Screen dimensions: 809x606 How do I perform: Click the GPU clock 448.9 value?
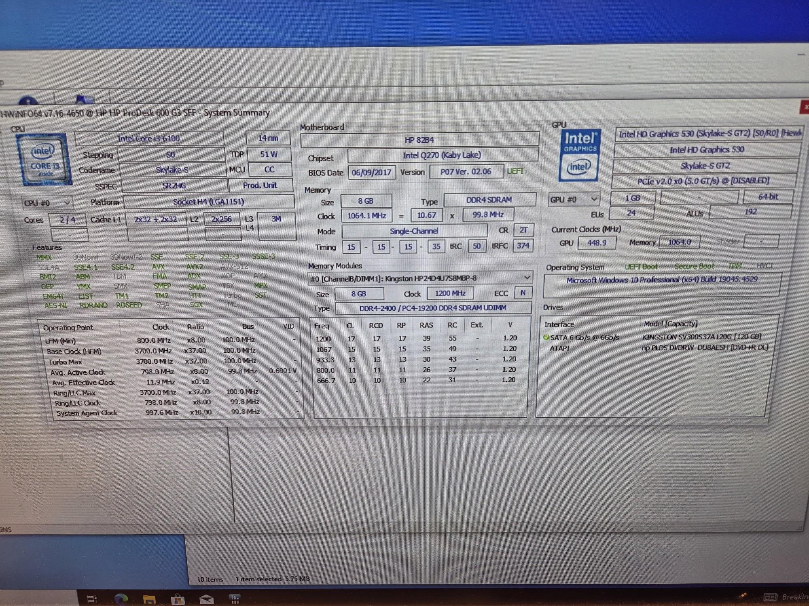(597, 243)
